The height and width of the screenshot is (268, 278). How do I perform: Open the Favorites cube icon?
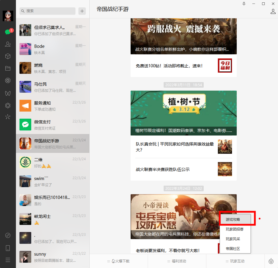pyautogui.click(x=8, y=56)
